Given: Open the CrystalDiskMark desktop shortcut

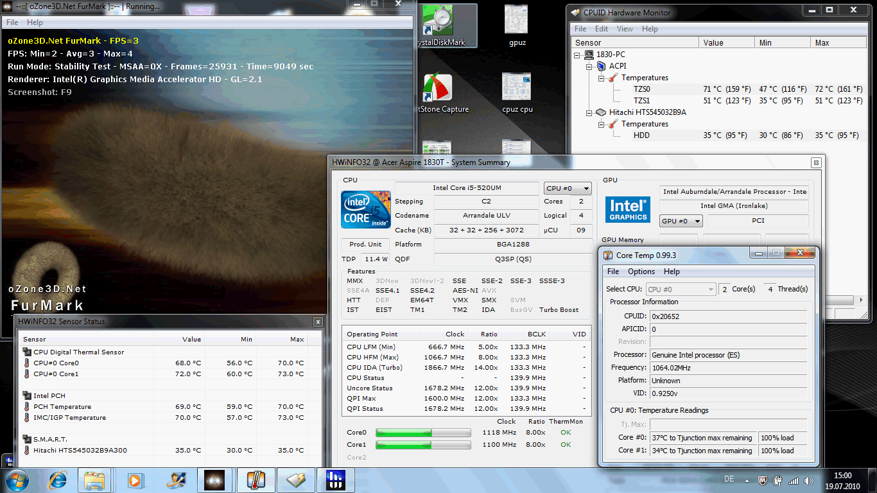Looking at the screenshot, I should tap(446, 26).
